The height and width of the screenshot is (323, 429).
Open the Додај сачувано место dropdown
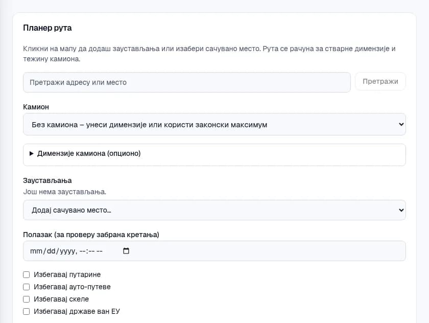[x=214, y=210]
